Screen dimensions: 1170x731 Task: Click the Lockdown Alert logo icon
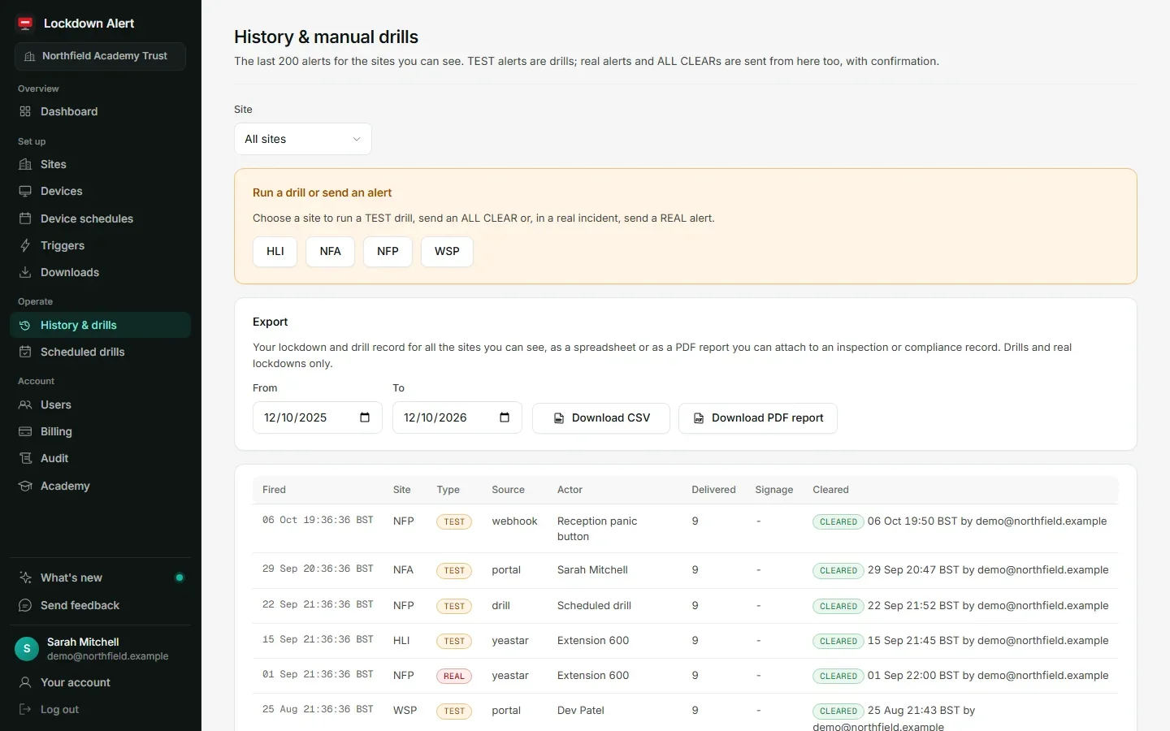(25, 24)
